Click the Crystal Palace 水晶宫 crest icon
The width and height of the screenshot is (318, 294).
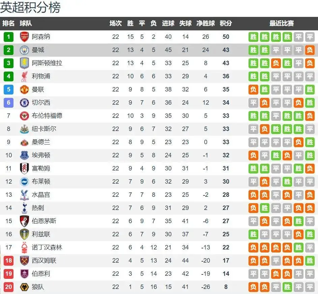24,195
